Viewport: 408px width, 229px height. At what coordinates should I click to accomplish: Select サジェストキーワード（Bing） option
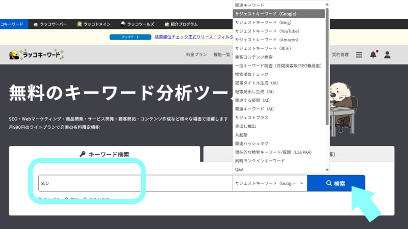click(x=278, y=22)
